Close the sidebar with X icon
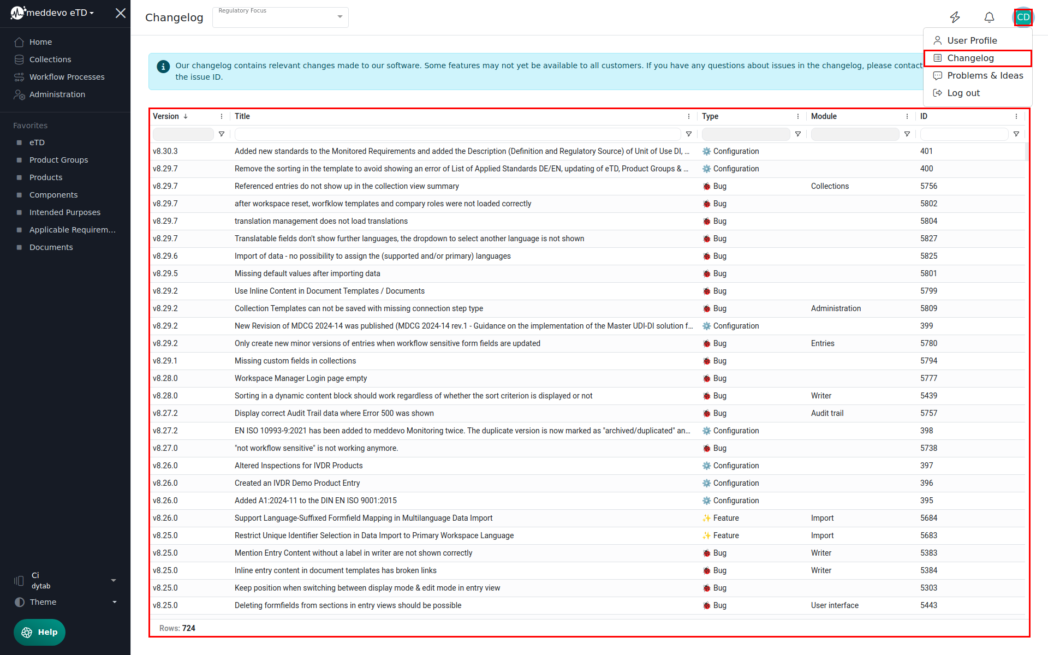 point(121,13)
